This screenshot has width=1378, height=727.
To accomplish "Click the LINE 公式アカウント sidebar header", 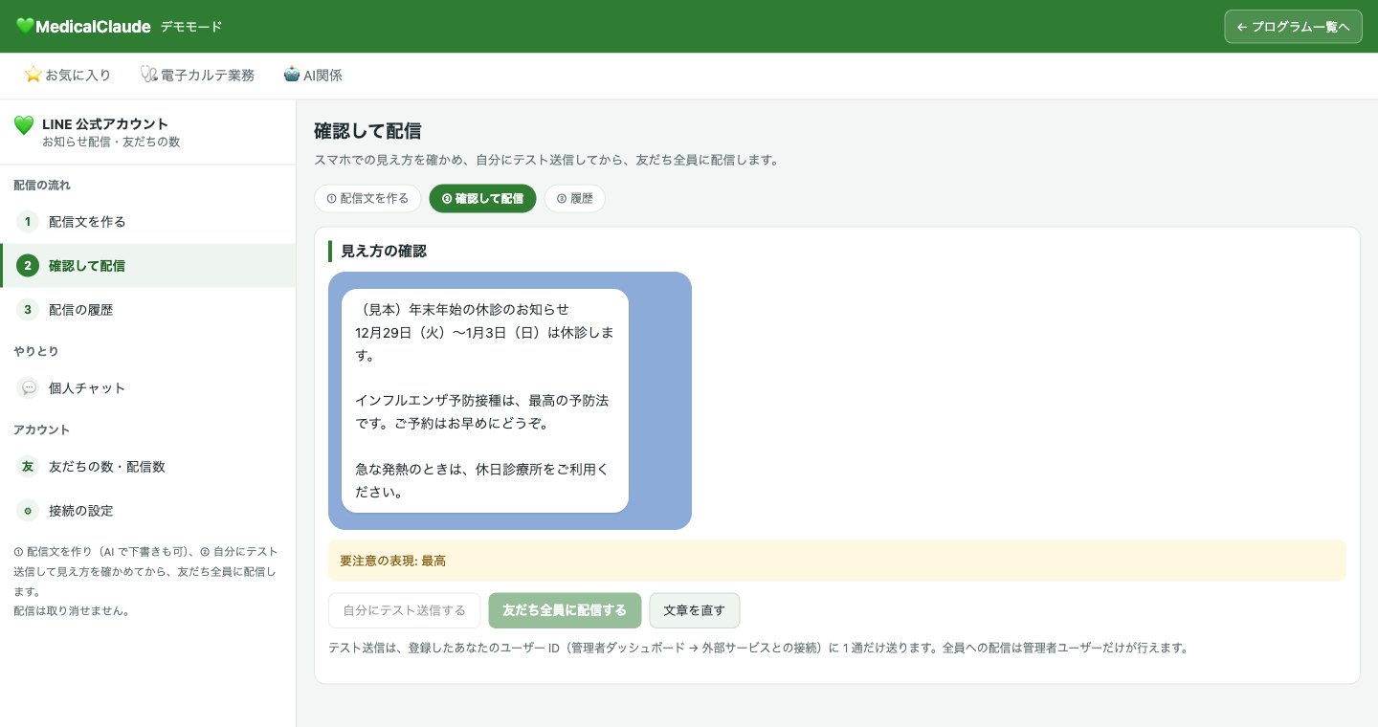I will pos(148,132).
